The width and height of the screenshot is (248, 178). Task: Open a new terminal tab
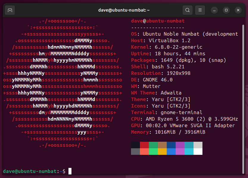coord(10,10)
